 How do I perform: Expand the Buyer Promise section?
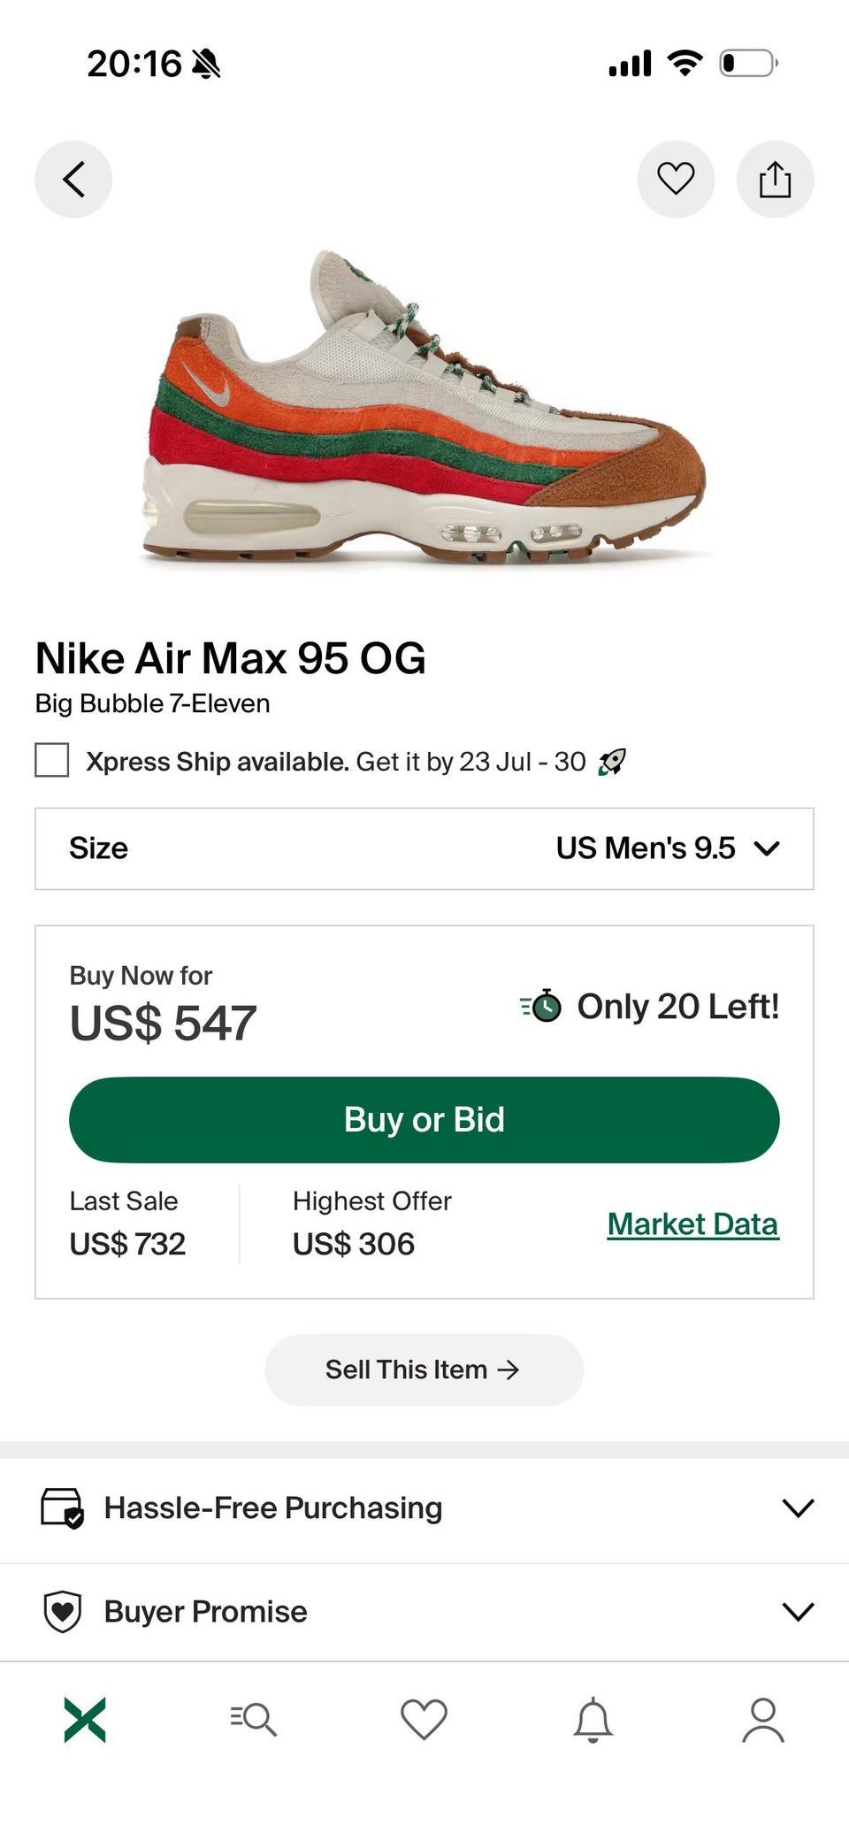[424, 1612]
